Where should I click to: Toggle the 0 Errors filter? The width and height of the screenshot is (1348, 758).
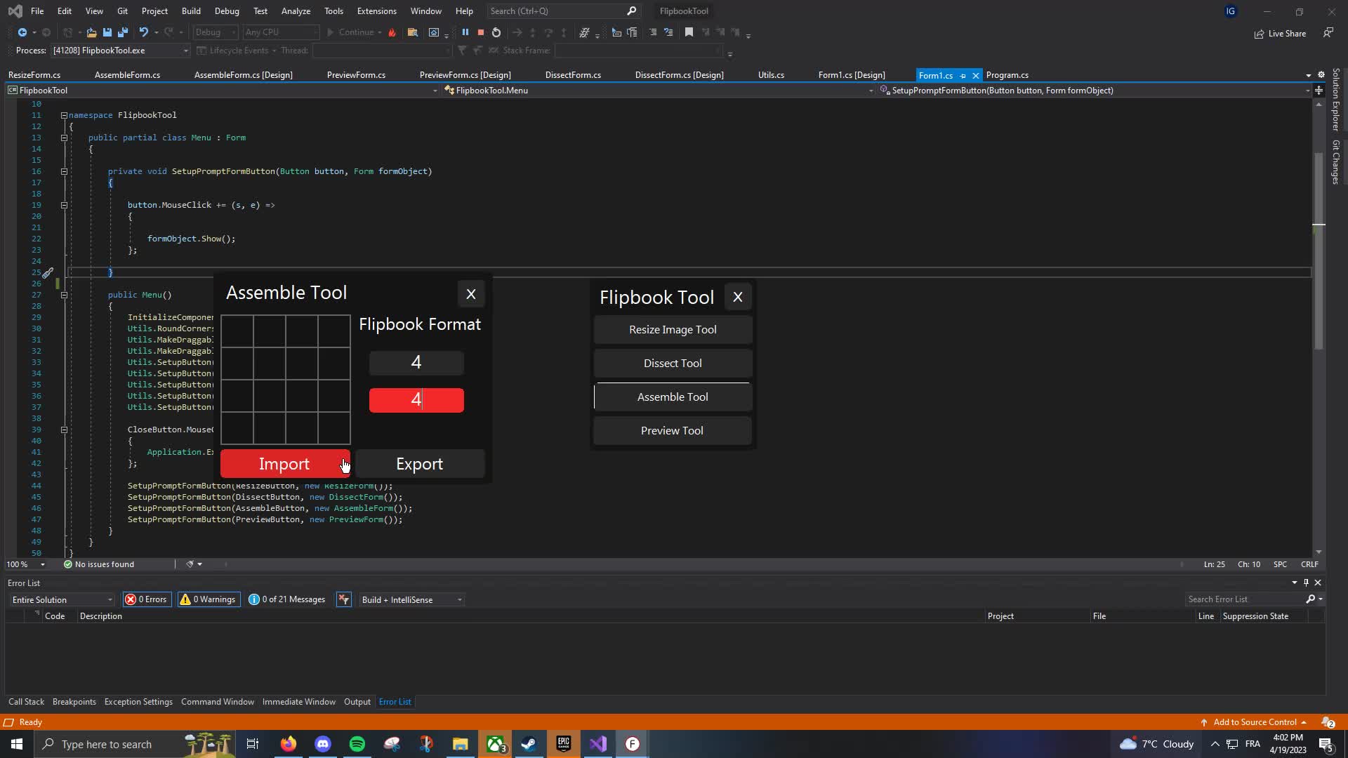[147, 599]
